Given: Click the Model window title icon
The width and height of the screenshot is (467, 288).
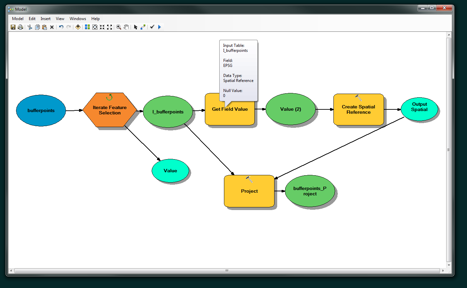Looking at the screenshot, I should [11, 9].
